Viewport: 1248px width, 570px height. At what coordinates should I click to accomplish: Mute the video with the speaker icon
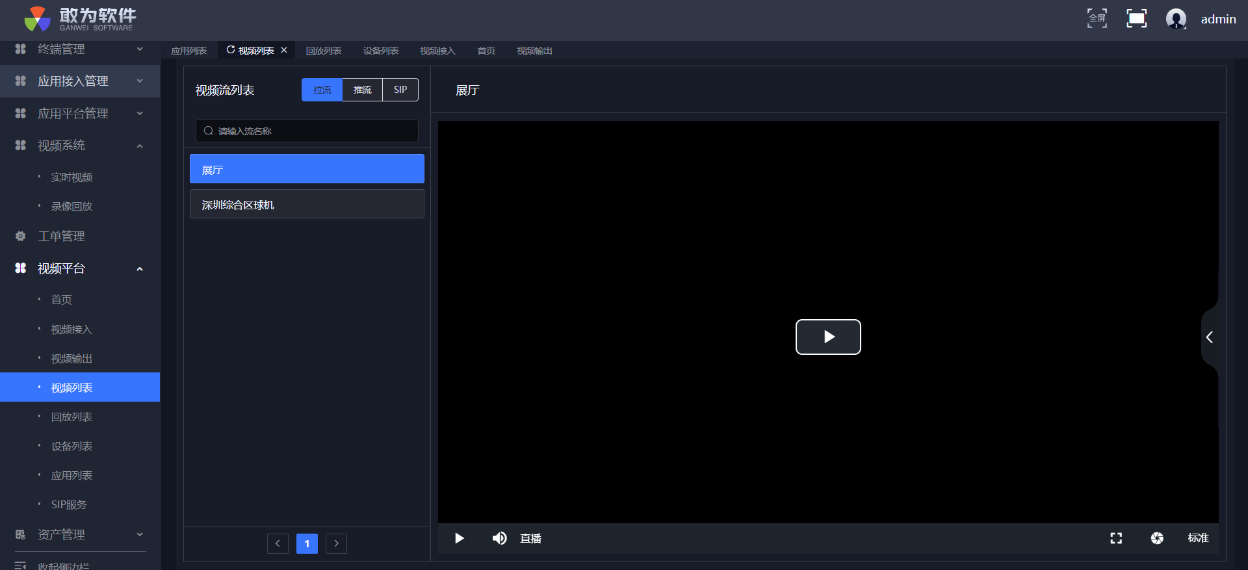click(x=499, y=538)
